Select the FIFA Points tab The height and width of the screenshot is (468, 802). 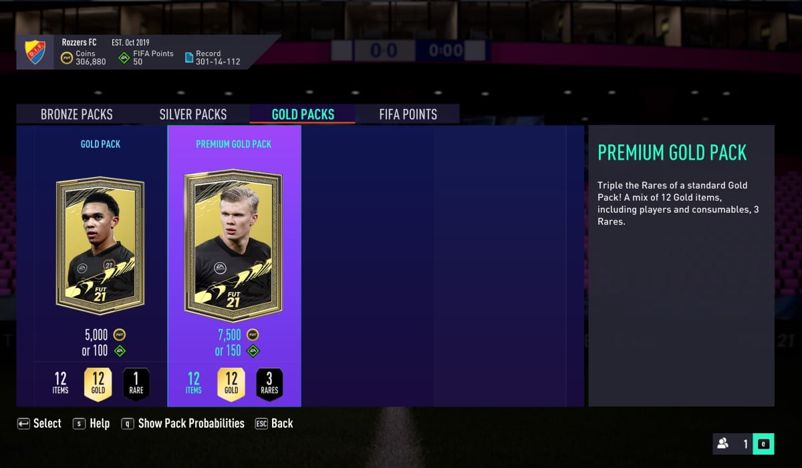[x=408, y=114]
